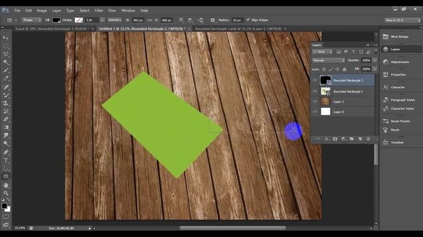This screenshot has width=423, height=237.
Task: Open the File menu
Action: tap(17, 11)
